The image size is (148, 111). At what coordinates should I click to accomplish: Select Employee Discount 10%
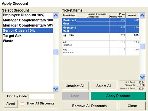click(28, 15)
